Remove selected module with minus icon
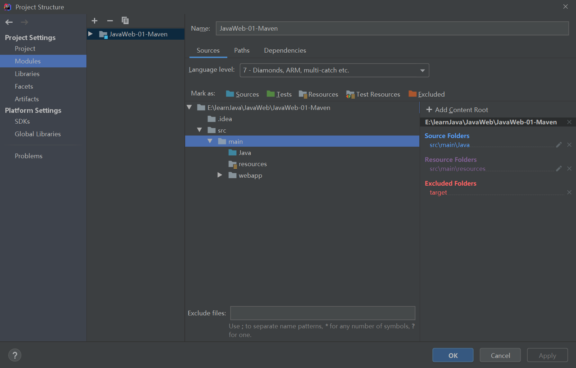This screenshot has height=368, width=576. tap(110, 21)
